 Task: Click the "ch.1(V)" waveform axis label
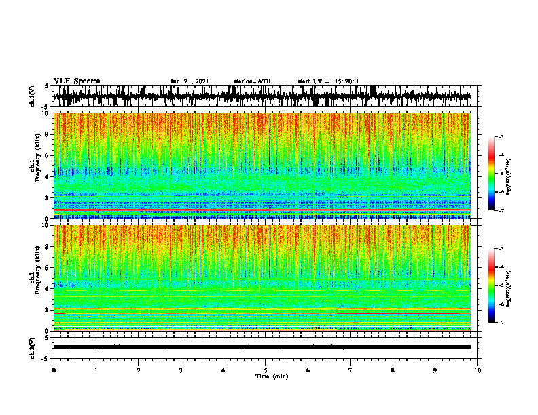tap(33, 96)
